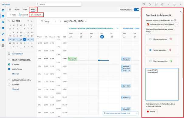184x118 pixels.
Task: Click the info icon beside account selection label
Action: (175, 20)
